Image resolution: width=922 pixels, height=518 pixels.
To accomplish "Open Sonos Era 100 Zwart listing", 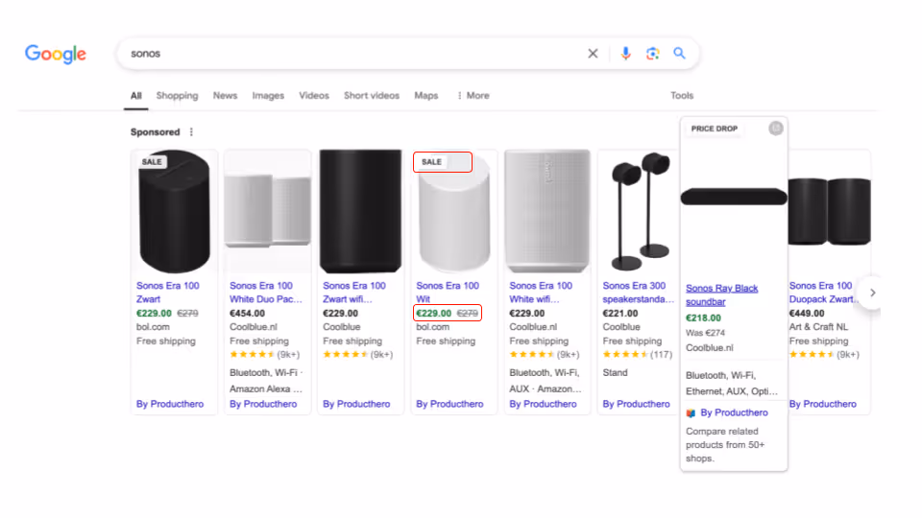I will 167,292.
